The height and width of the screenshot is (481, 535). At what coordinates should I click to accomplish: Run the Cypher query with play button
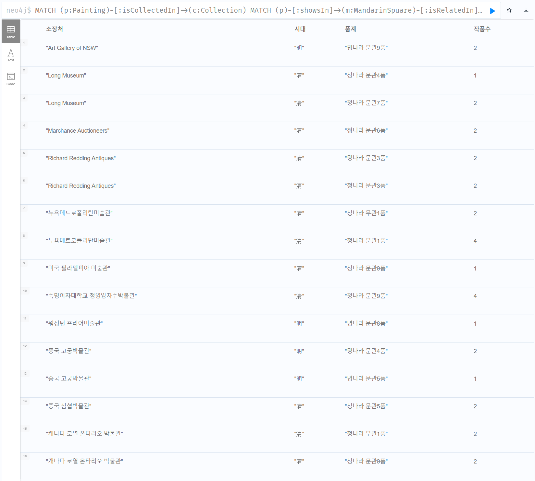[x=492, y=11]
